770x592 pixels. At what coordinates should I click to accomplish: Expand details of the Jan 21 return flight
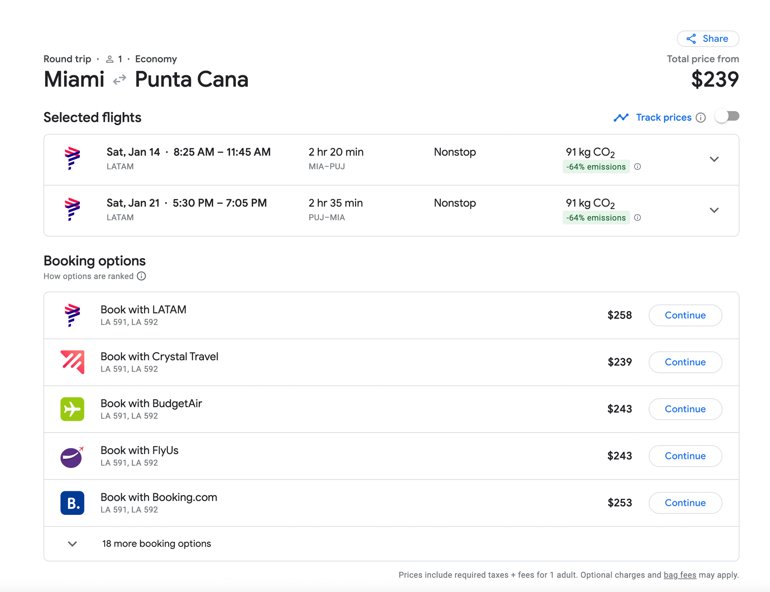pyautogui.click(x=714, y=210)
